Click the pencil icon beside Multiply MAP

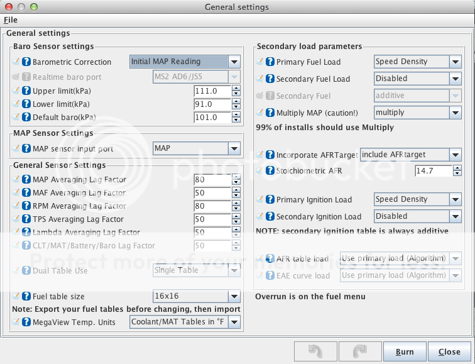[260, 113]
